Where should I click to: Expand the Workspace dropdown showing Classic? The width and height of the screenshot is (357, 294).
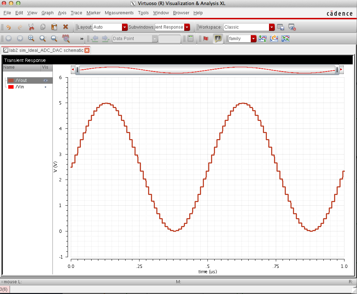[272, 27]
